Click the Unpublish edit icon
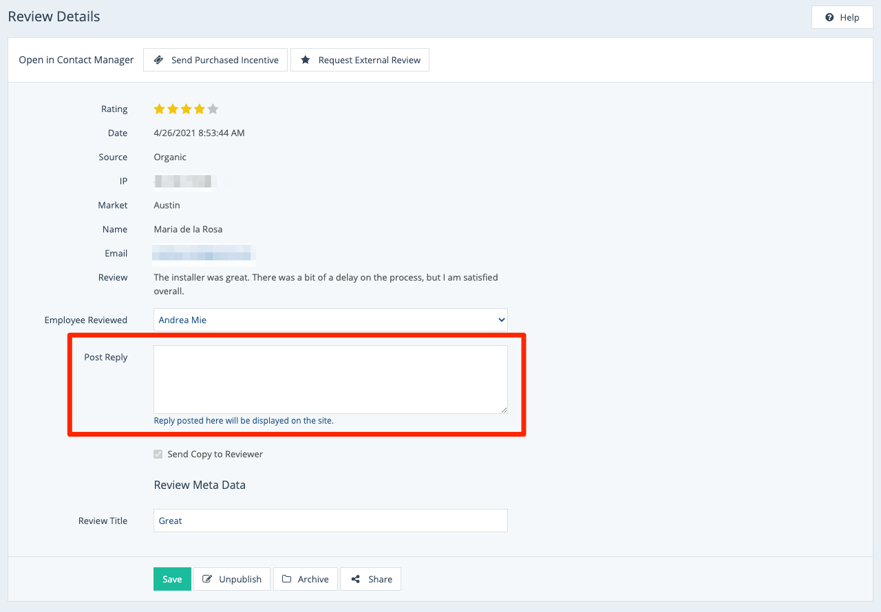 click(207, 579)
